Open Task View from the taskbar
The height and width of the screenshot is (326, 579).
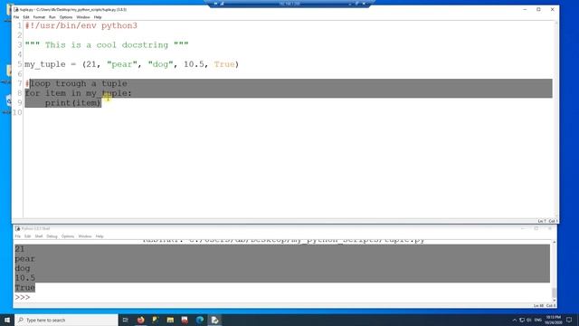(x=126, y=320)
